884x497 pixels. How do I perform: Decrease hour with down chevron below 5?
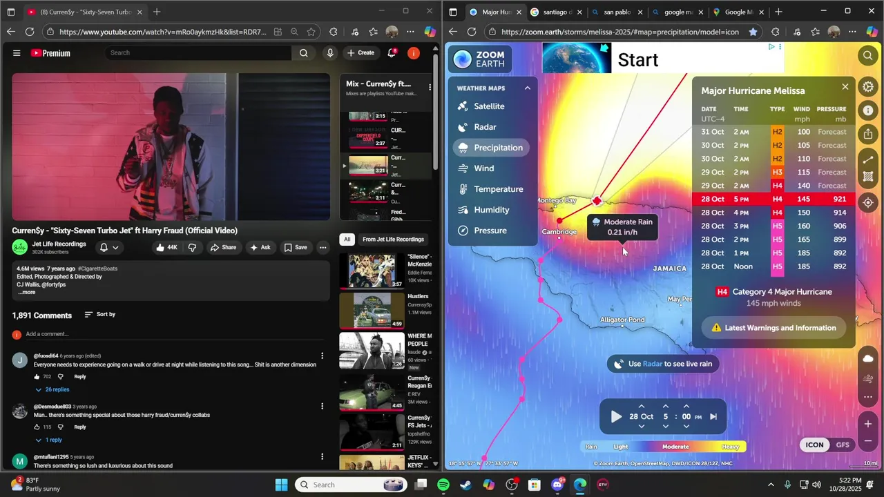pos(666,427)
